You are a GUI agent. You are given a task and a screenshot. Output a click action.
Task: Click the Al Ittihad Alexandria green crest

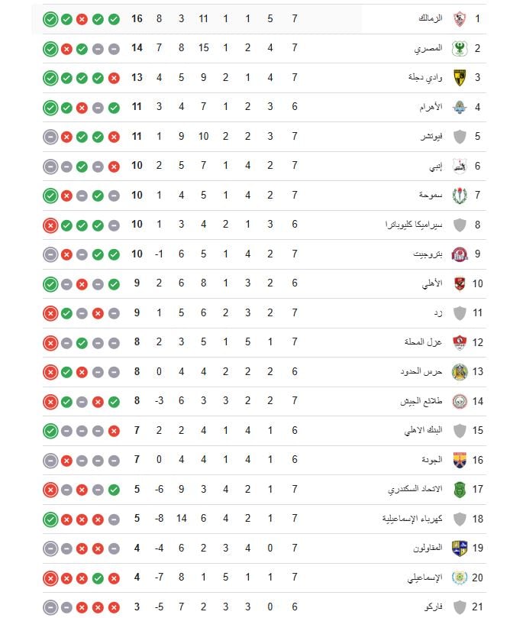(460, 490)
